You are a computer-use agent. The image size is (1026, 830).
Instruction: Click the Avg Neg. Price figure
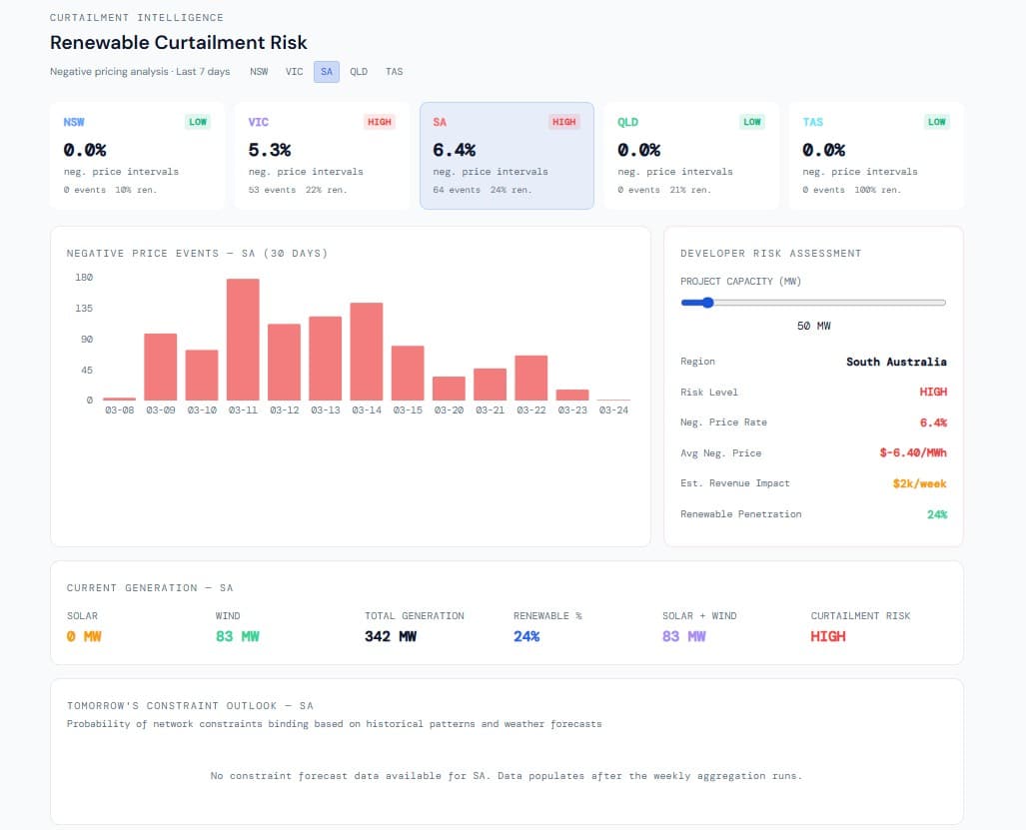pyautogui.click(x=912, y=452)
